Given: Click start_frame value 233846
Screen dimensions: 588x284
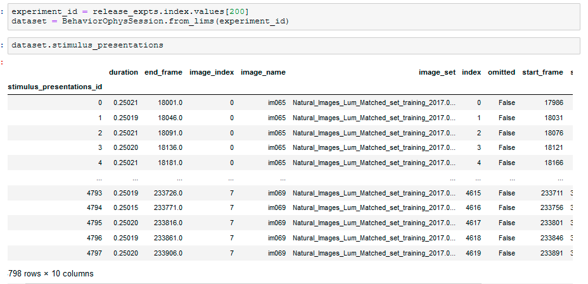Looking at the screenshot, I should point(552,238).
